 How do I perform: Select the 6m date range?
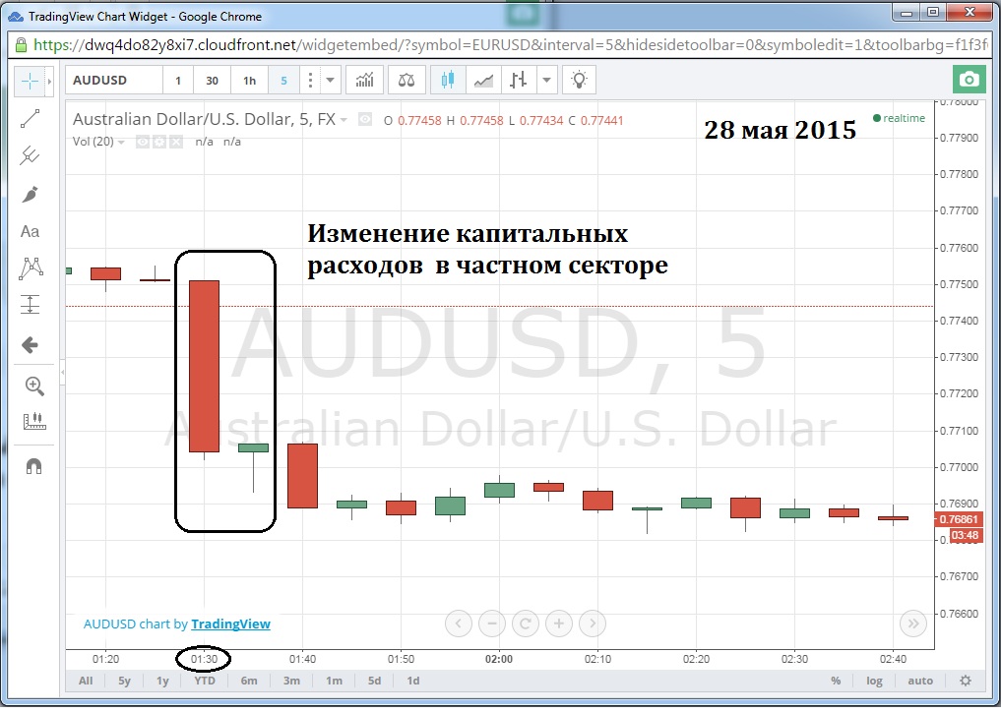point(249,681)
